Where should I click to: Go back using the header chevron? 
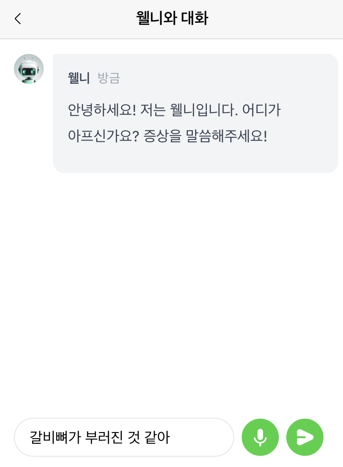tap(18, 19)
